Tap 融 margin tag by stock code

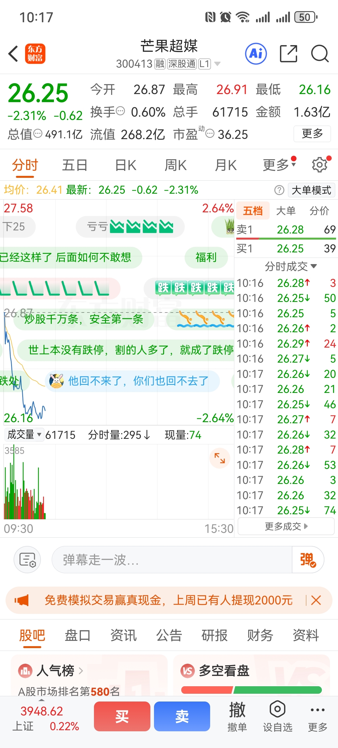[160, 64]
